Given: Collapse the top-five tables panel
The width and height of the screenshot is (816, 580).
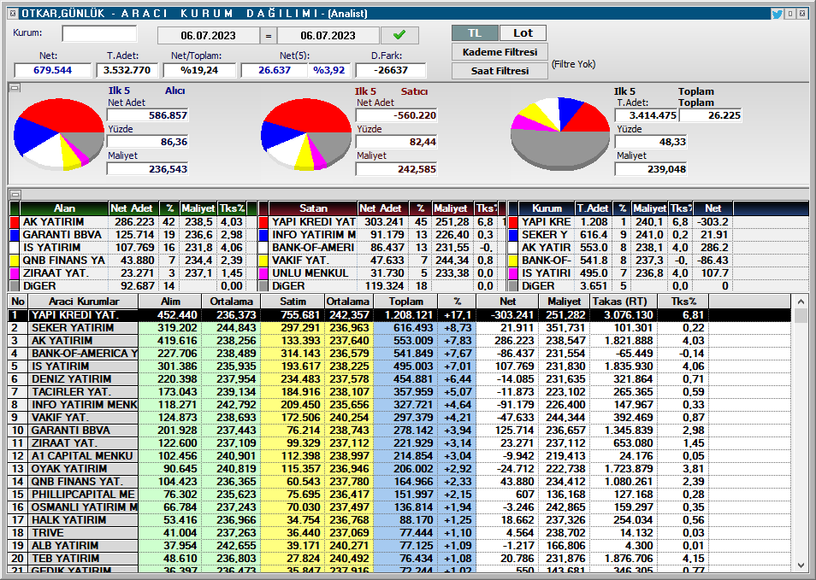Looking at the screenshot, I should pyautogui.click(x=15, y=195).
